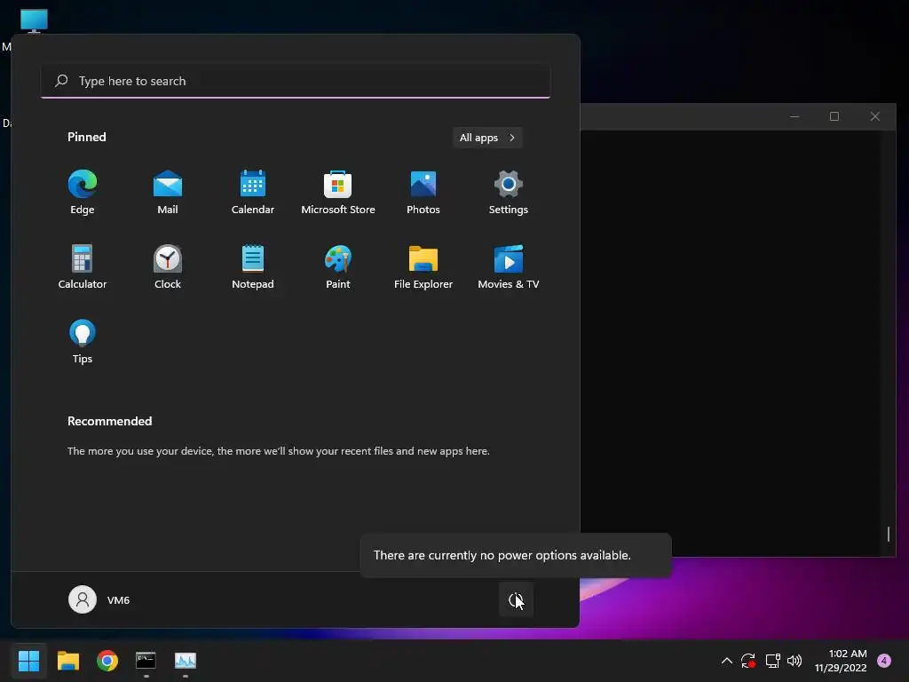Open the volume speaker tray icon

click(x=794, y=661)
